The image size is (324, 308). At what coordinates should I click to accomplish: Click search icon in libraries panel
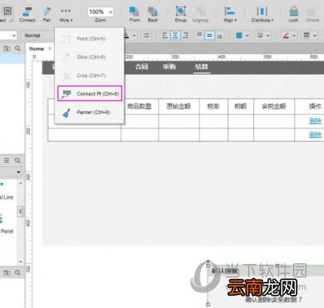[17, 161]
